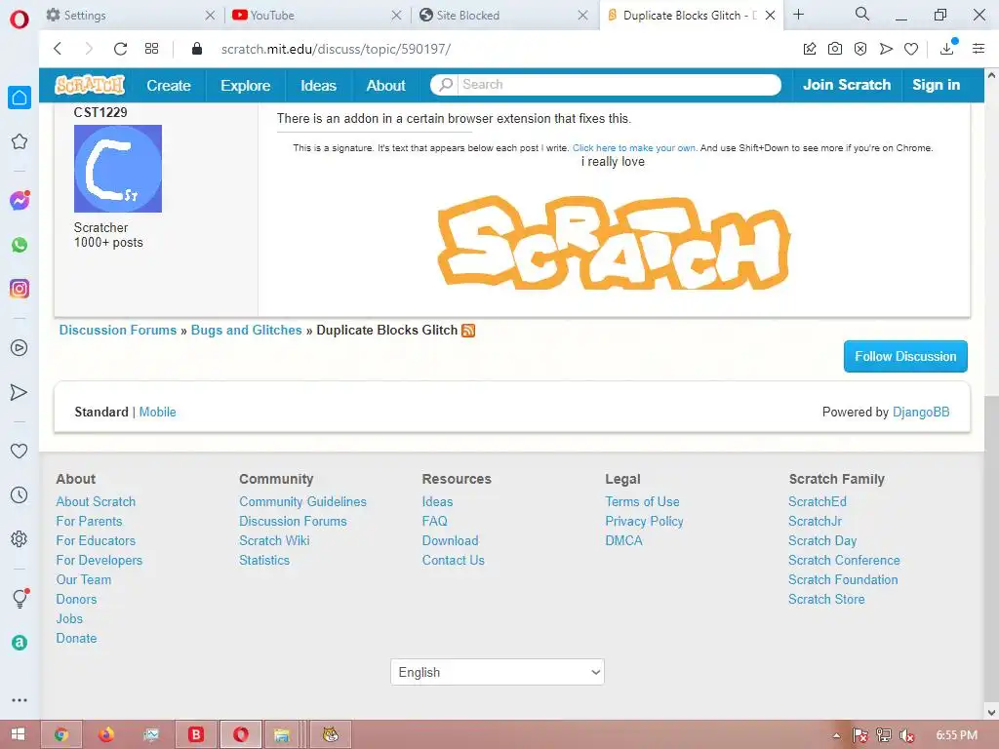Open sidebar three-dots more options
The image size is (999, 749).
pyautogui.click(x=20, y=700)
